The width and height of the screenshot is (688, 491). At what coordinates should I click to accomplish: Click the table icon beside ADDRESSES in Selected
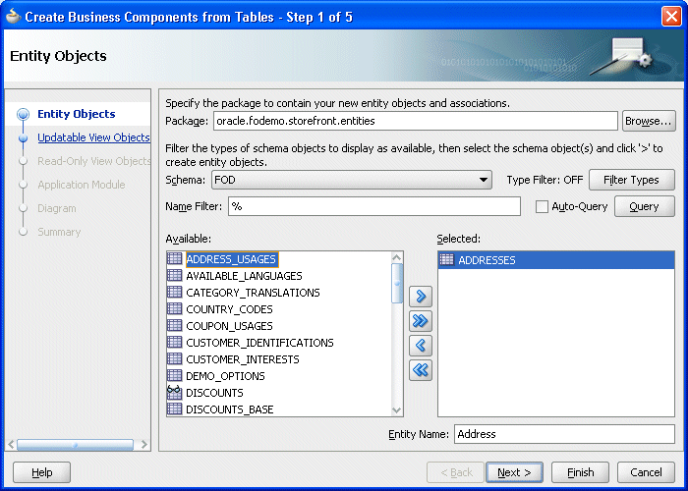(446, 259)
